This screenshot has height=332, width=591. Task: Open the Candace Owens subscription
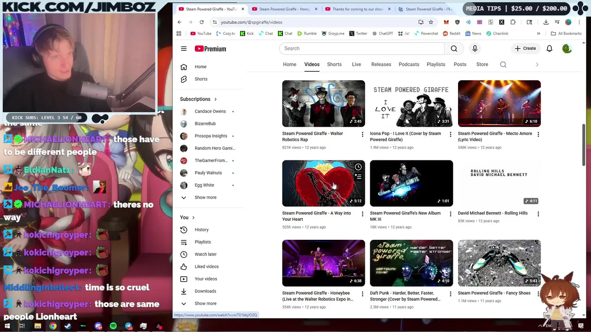click(210, 111)
